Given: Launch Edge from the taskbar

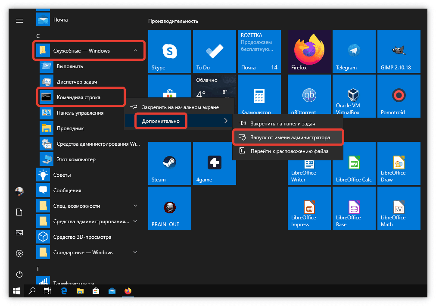Looking at the screenshot, I should pos(64,291).
